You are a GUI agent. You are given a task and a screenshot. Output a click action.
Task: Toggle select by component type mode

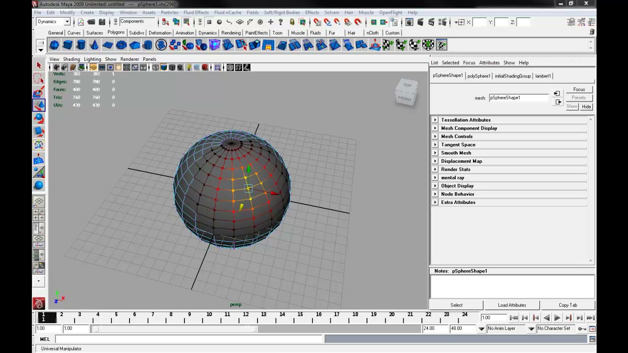tap(186, 22)
